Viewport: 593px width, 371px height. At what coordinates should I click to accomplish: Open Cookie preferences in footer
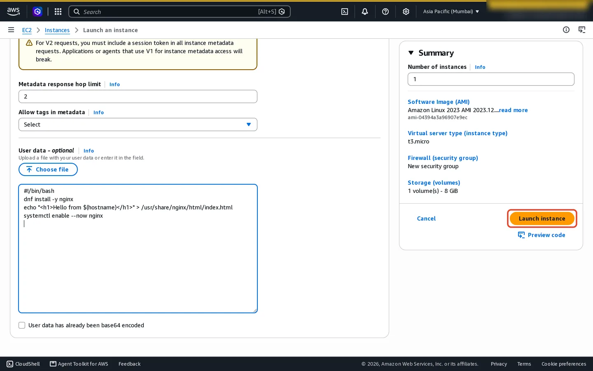click(x=564, y=364)
